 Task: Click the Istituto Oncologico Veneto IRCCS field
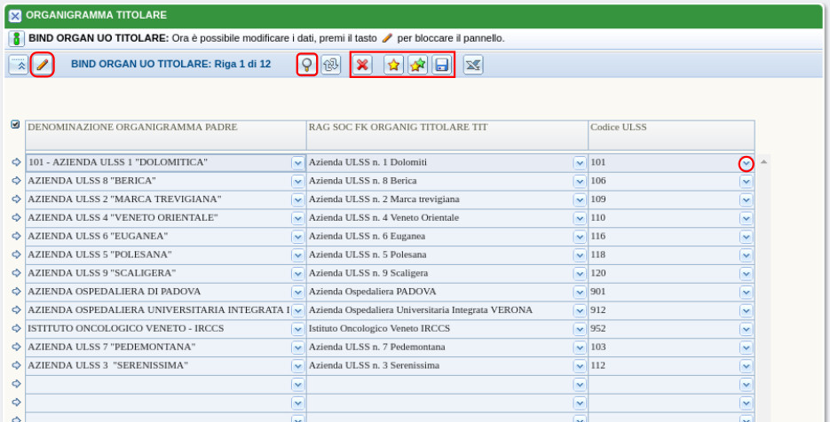point(439,328)
